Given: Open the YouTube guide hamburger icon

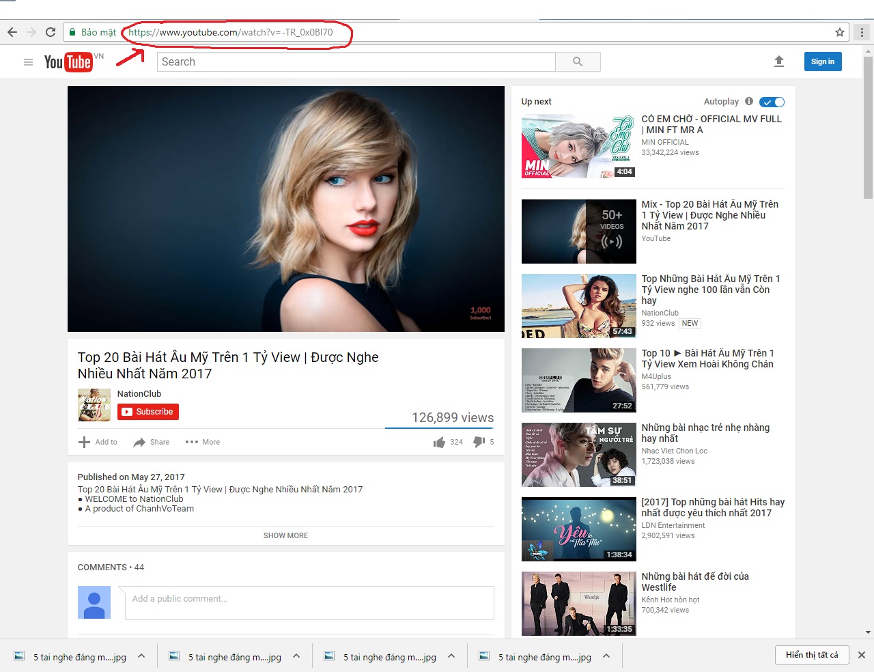Looking at the screenshot, I should point(28,61).
